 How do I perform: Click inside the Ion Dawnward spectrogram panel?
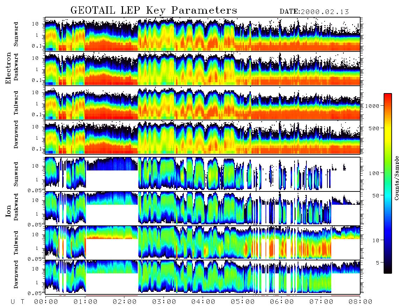point(203,277)
